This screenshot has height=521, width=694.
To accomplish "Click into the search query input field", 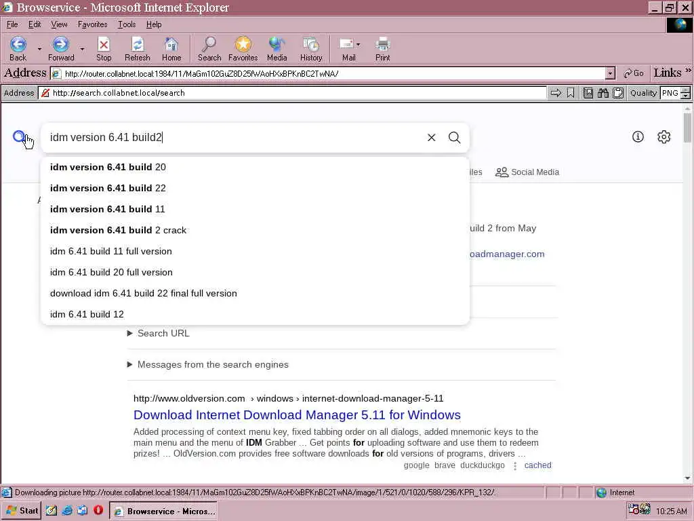I will [x=234, y=137].
